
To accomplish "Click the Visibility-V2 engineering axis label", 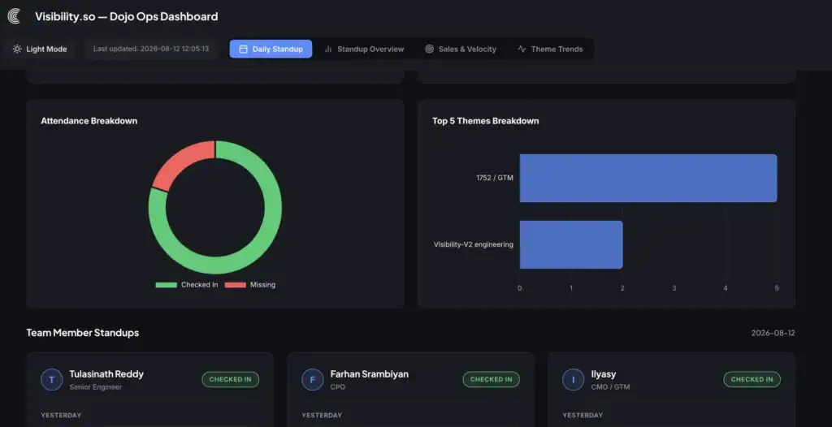I will click(x=474, y=244).
